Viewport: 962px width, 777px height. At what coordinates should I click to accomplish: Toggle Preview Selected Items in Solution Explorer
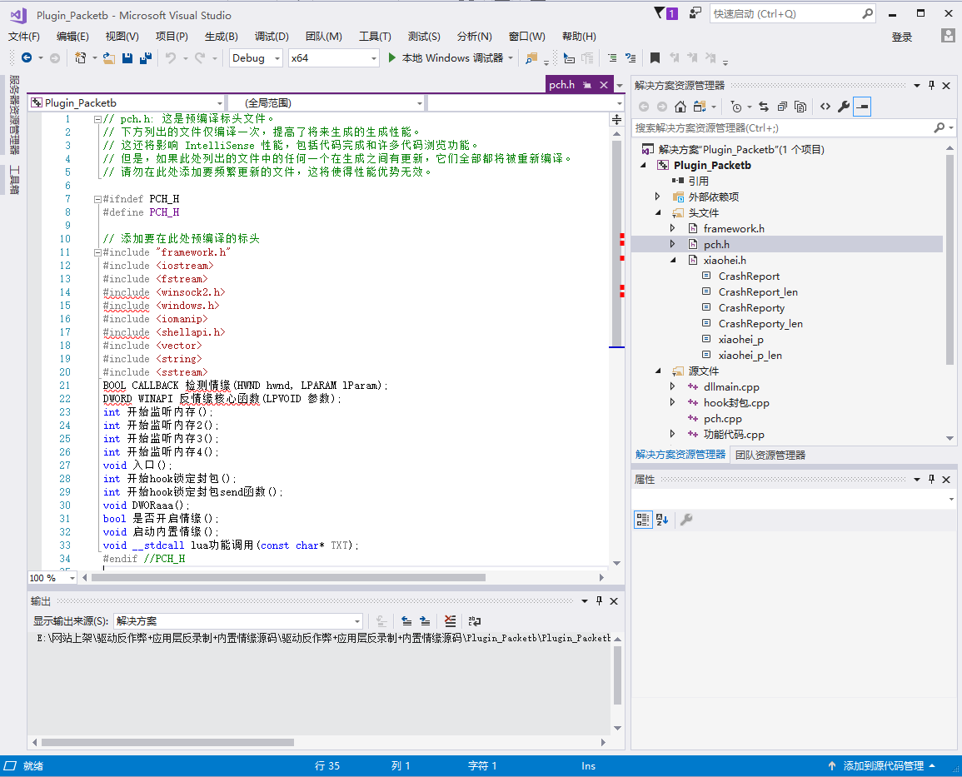click(x=862, y=107)
